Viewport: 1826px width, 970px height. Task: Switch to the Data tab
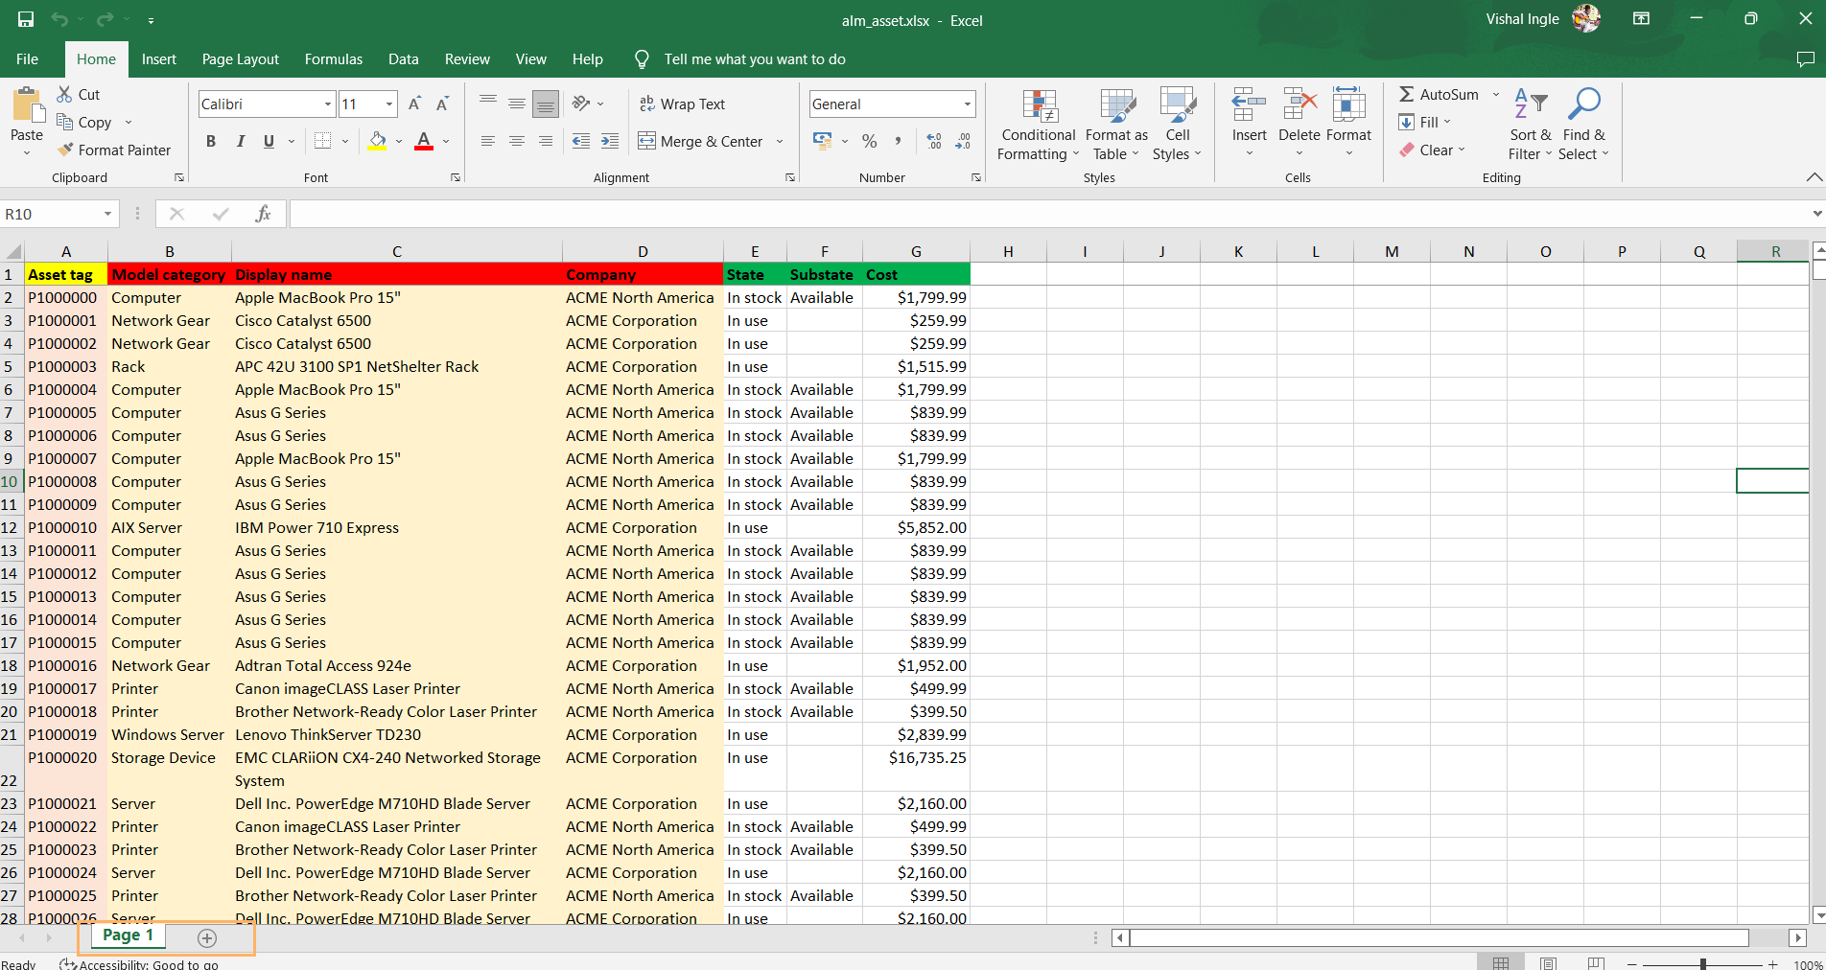click(404, 59)
